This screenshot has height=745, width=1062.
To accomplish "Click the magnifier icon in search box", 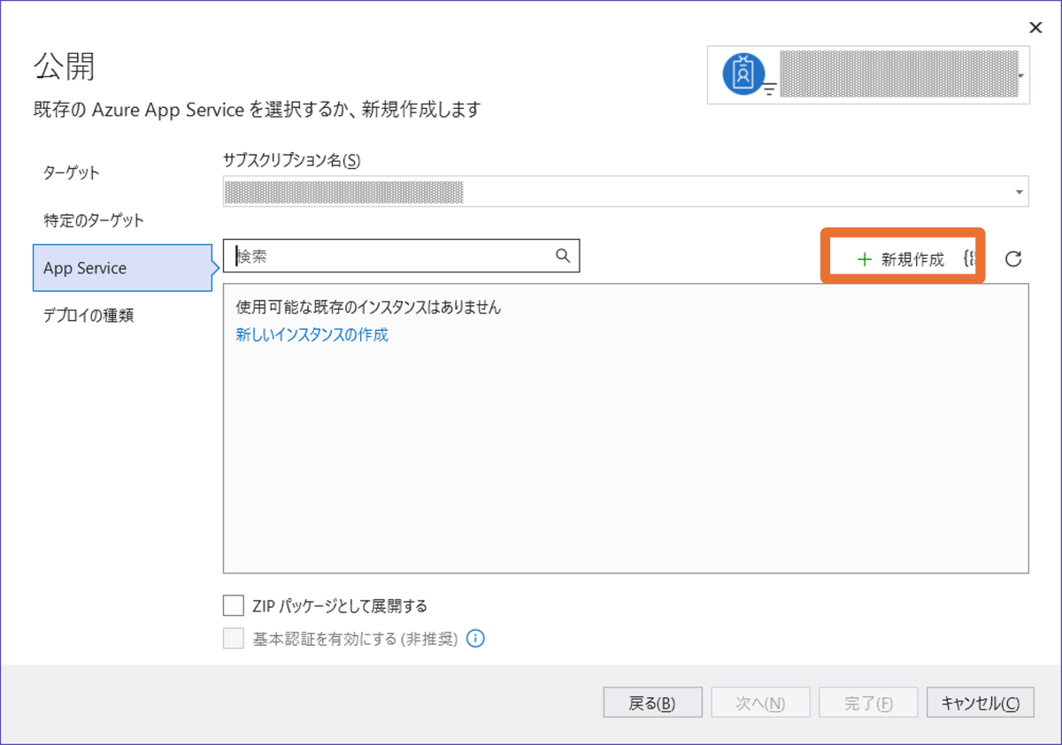I will tap(563, 256).
